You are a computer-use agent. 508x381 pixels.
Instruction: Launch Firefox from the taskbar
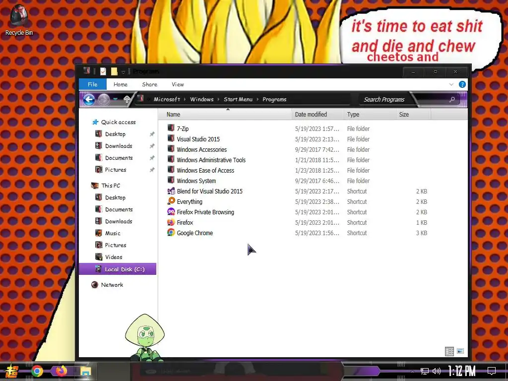[61, 371]
